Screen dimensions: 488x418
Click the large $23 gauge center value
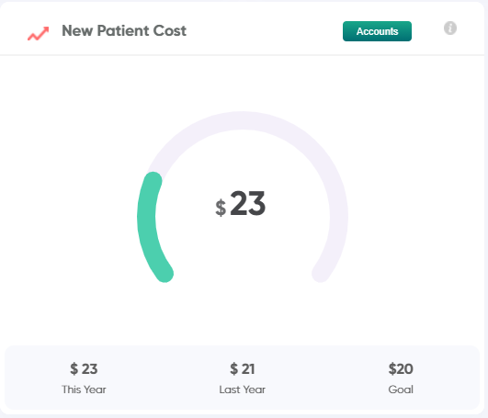[x=240, y=203]
